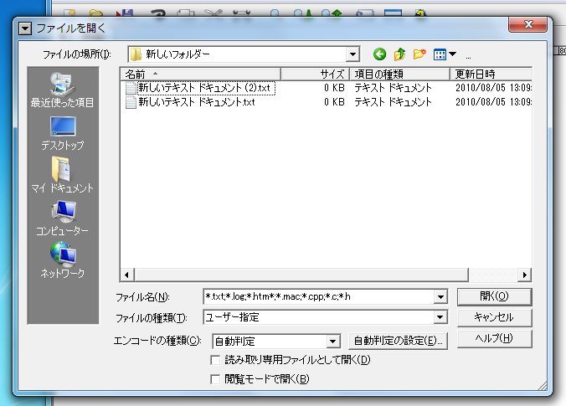Go up one folder level icon
Viewport: 566px width, 406px height.
click(400, 54)
